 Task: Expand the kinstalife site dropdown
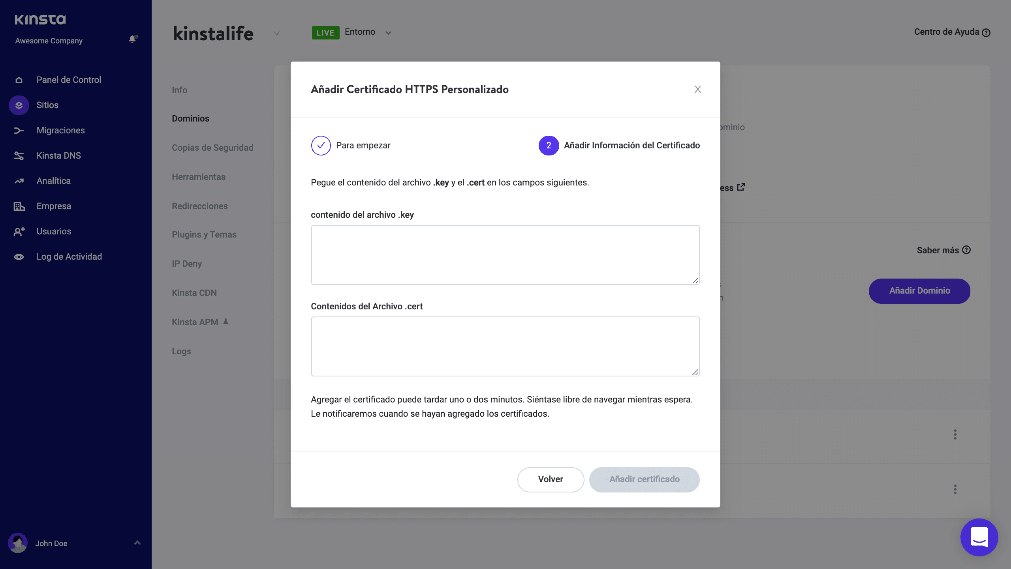[277, 34]
